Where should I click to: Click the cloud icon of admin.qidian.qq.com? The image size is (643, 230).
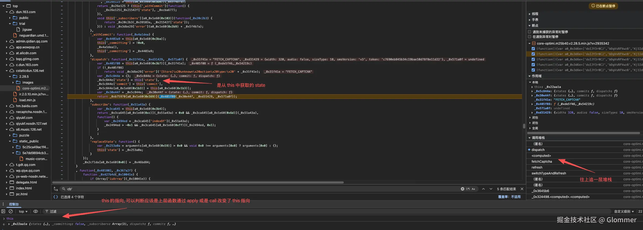tap(12, 41)
